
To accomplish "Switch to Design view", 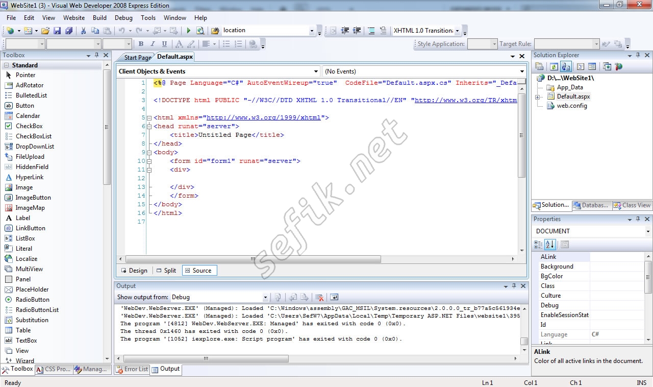I will tap(134, 271).
